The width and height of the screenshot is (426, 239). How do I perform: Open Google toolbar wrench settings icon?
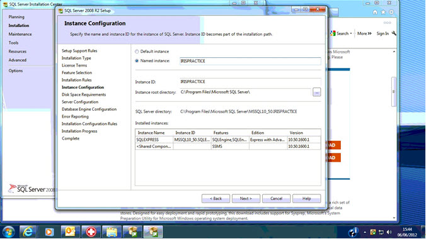click(x=394, y=33)
